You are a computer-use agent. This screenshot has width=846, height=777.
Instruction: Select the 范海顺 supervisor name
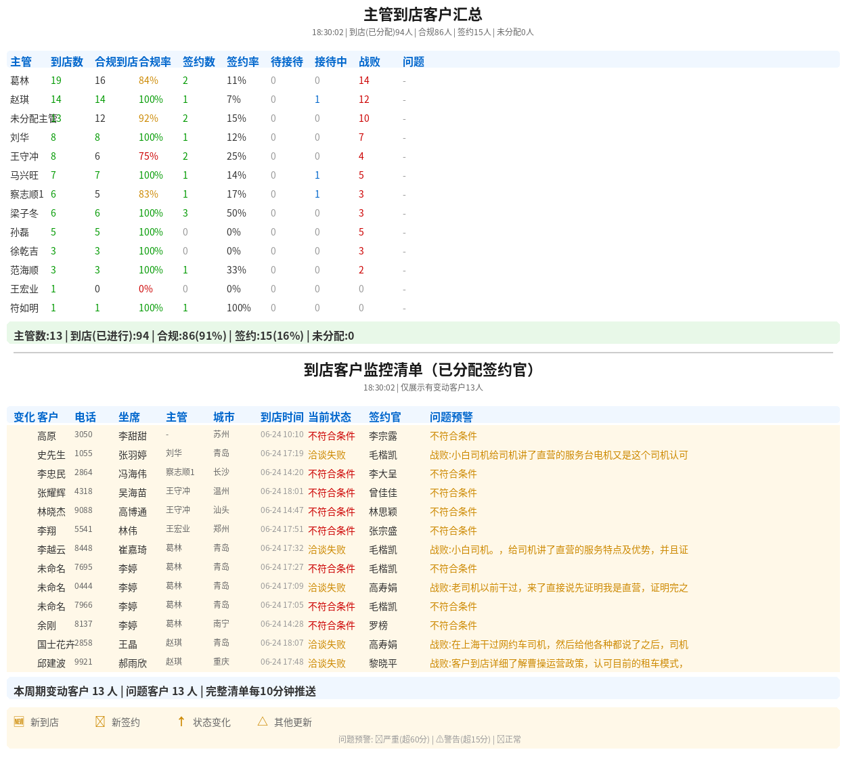(x=24, y=270)
